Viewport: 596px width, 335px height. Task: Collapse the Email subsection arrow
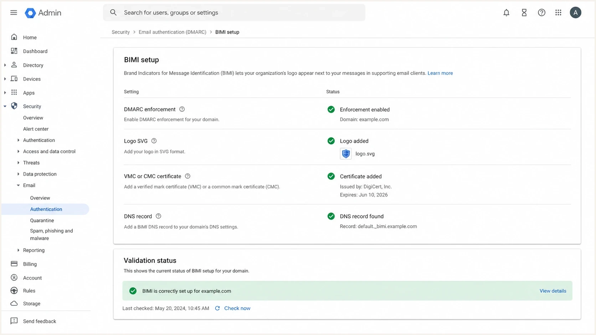click(x=18, y=185)
